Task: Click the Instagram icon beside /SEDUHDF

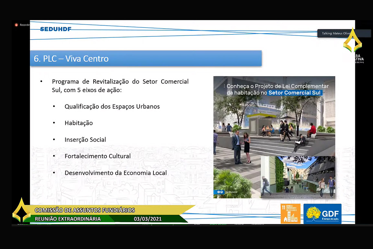Action: point(222,192)
